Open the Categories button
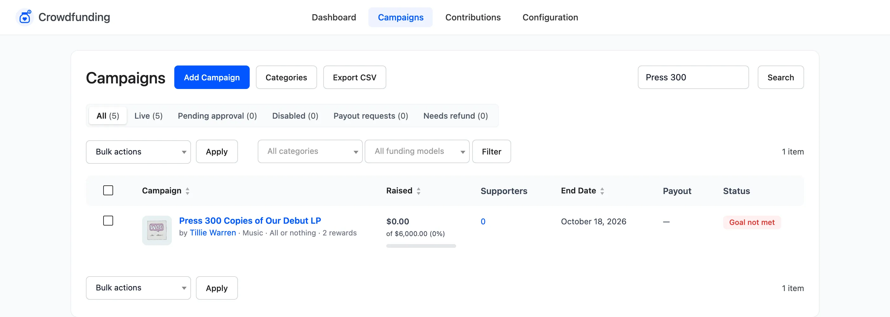Image resolution: width=890 pixels, height=317 pixels. point(286,77)
